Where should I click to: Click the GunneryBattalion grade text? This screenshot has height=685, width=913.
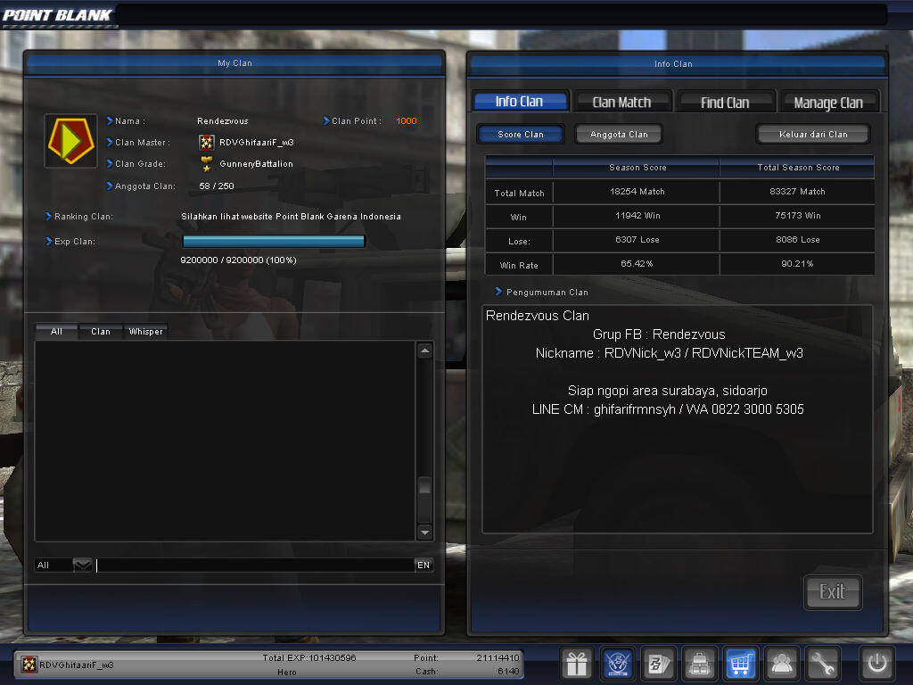(256, 164)
